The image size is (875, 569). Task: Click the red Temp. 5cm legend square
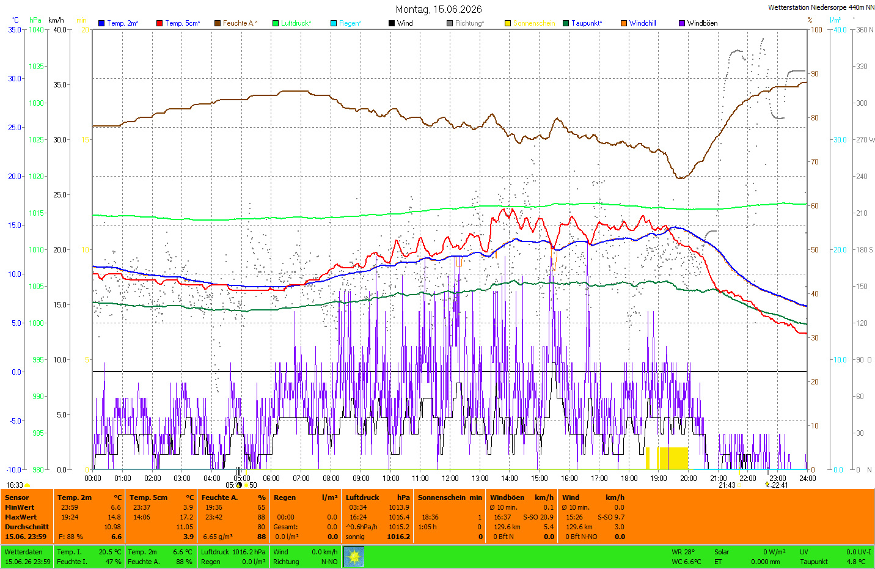coord(159,23)
